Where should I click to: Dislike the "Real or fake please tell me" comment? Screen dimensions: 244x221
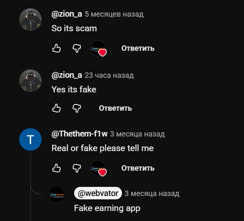coord(77,168)
